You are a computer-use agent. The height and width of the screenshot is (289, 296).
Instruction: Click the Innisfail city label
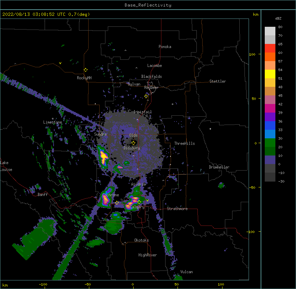pyautogui.click(x=143, y=112)
